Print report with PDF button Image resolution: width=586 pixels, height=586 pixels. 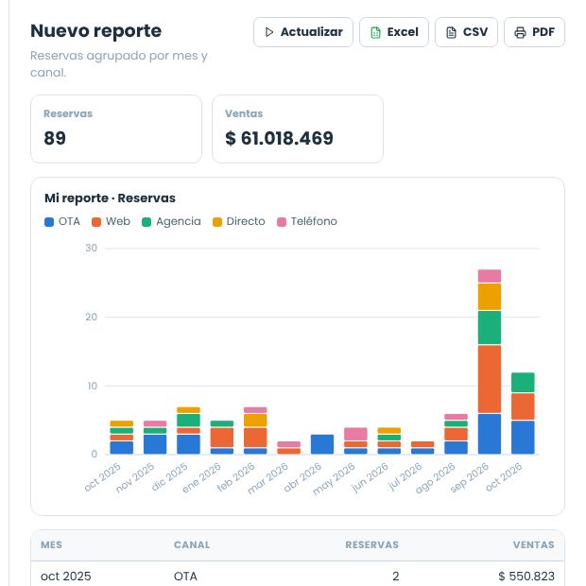click(x=534, y=32)
